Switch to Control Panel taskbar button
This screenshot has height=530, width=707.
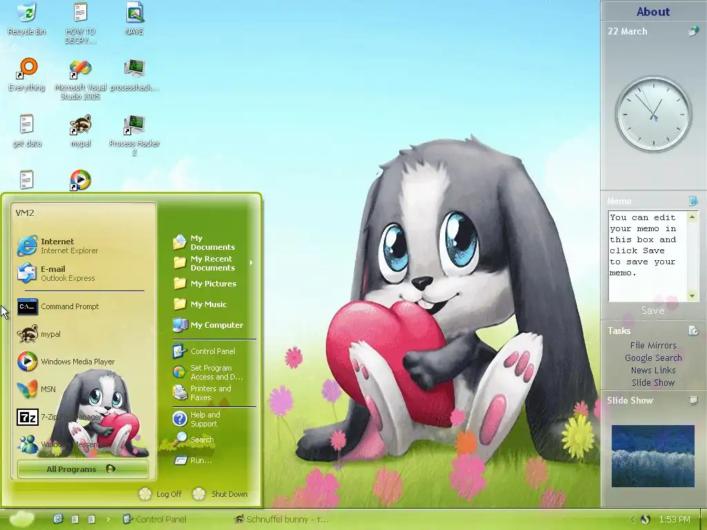coord(155,519)
